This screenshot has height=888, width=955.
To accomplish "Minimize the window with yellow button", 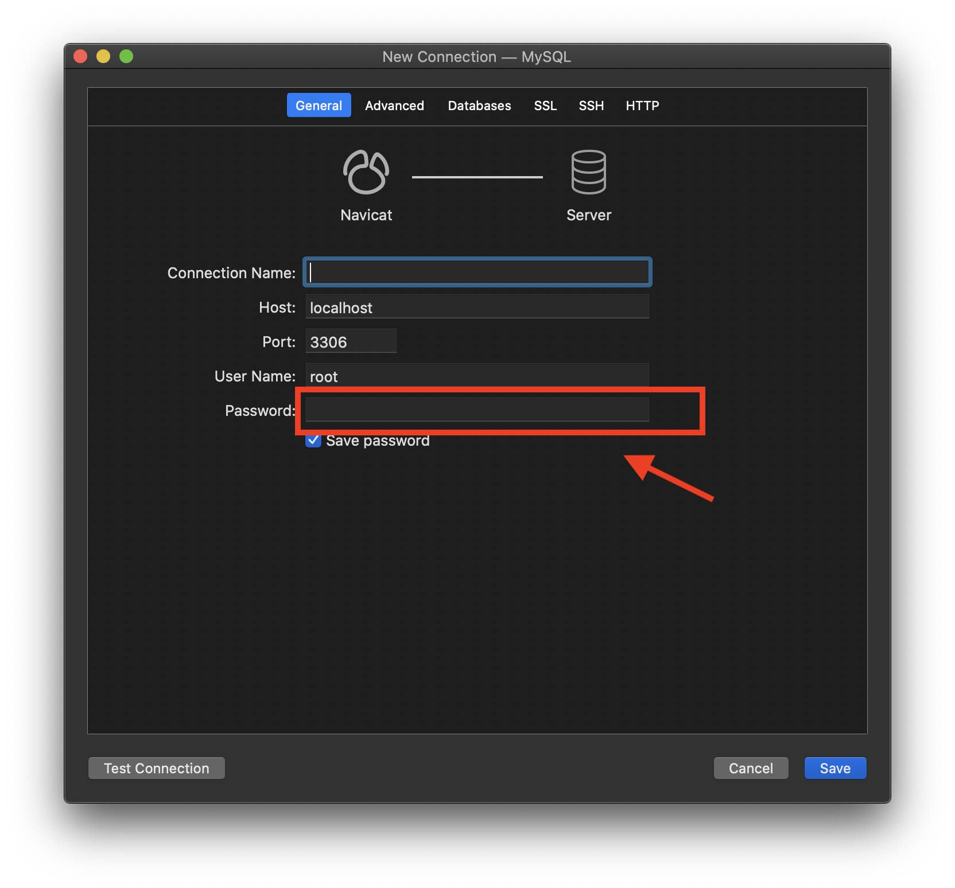I will coord(103,56).
